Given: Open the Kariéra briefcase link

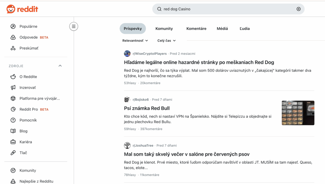Looking at the screenshot, I should tap(25, 142).
